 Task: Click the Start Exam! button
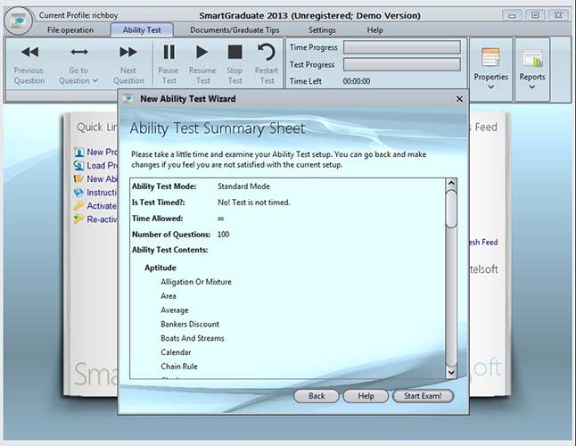[423, 396]
